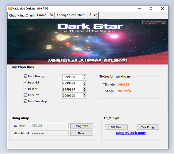Screen dimensions: 174x154
Task: Pause with the Tạm Dừng button
Action: point(148,127)
